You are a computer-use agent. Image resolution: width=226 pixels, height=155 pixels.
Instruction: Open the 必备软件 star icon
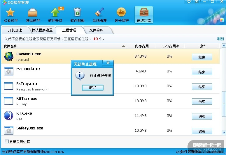coord(10,13)
